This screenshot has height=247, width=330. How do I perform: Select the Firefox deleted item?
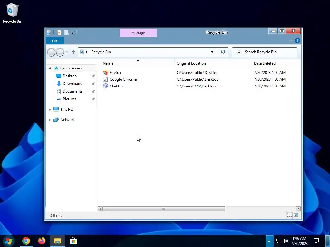[x=115, y=73]
